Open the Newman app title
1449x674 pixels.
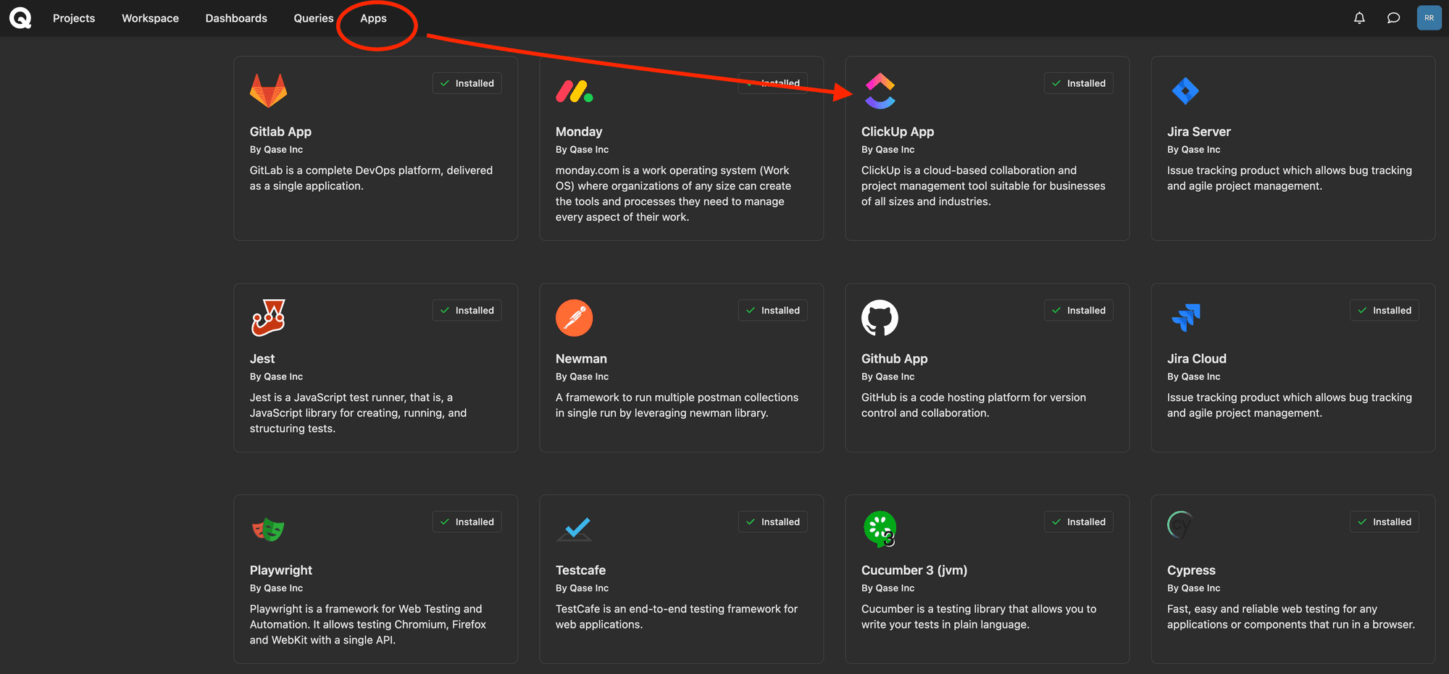tap(581, 359)
